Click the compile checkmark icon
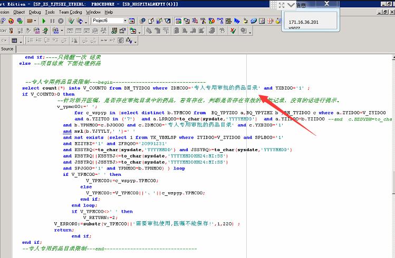 (71, 21)
